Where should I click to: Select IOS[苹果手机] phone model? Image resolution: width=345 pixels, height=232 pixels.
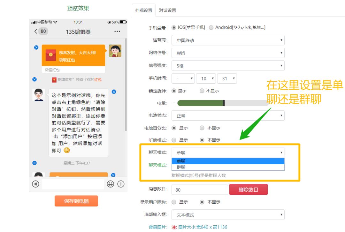(x=174, y=27)
